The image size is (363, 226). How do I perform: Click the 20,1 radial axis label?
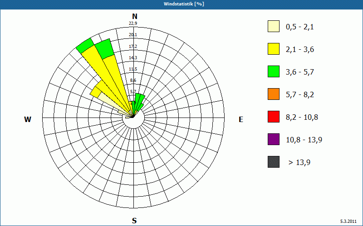pyautogui.click(x=133, y=35)
